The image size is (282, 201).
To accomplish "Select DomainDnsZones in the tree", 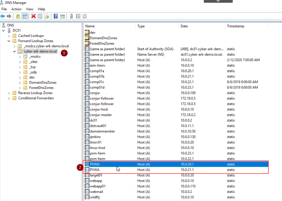I will (x=43, y=82).
